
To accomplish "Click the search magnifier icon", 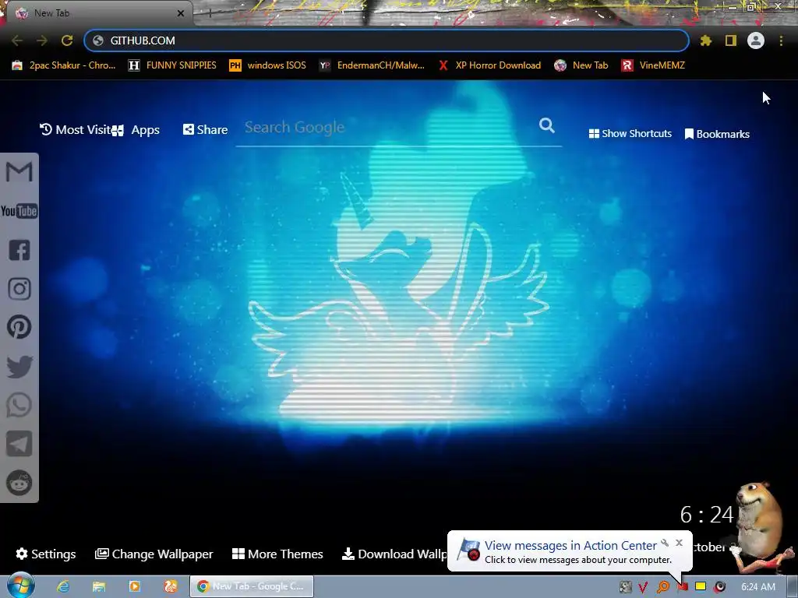I will click(546, 125).
